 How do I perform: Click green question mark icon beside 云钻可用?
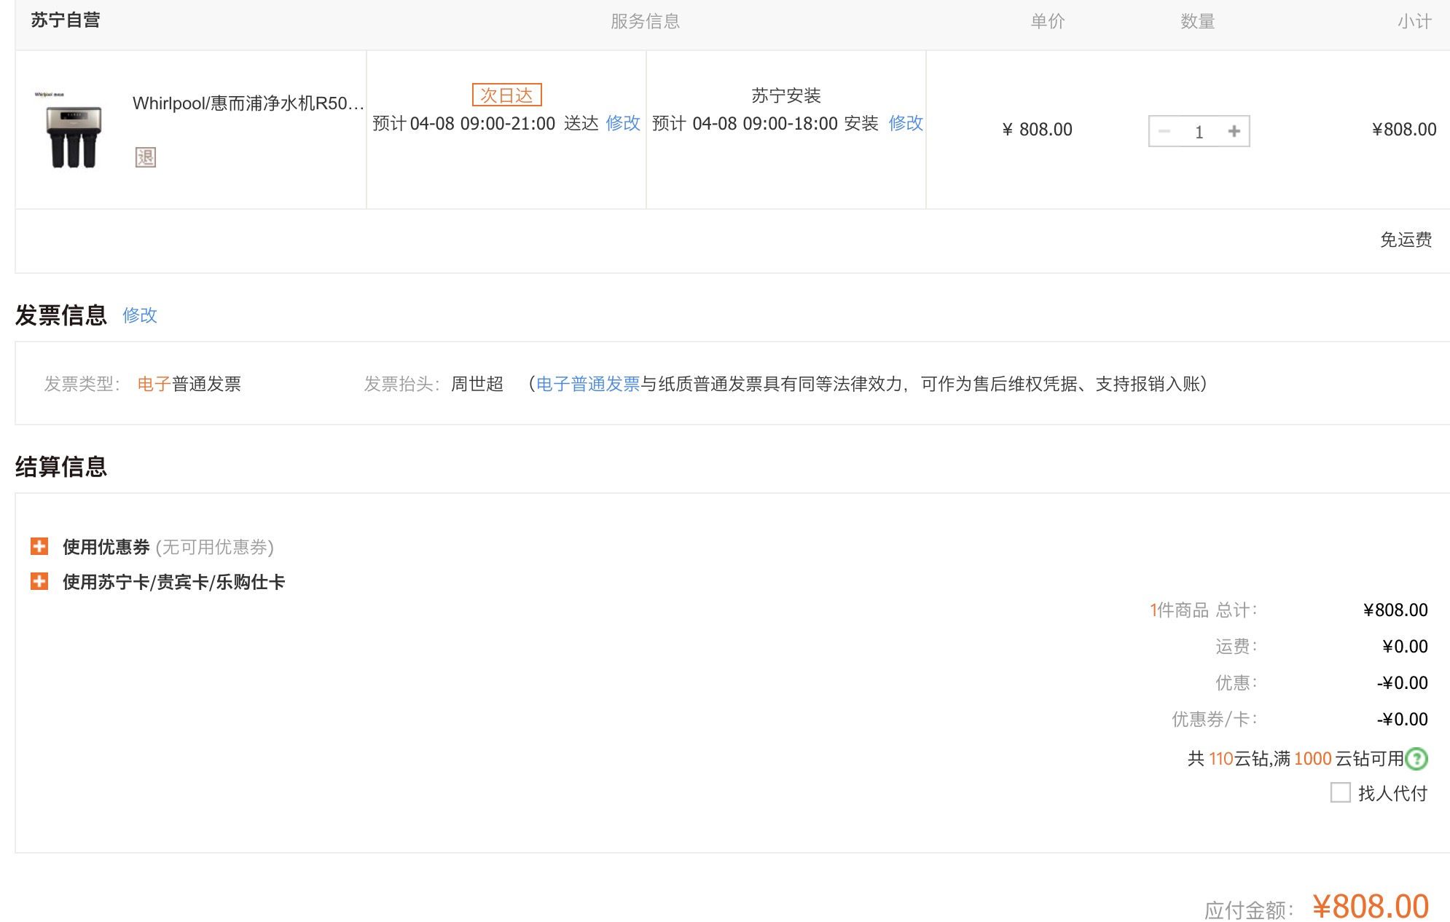coord(1416,759)
